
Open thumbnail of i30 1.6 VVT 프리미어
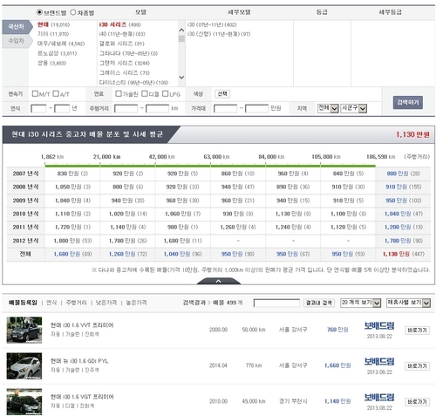pyautogui.click(x=24, y=330)
